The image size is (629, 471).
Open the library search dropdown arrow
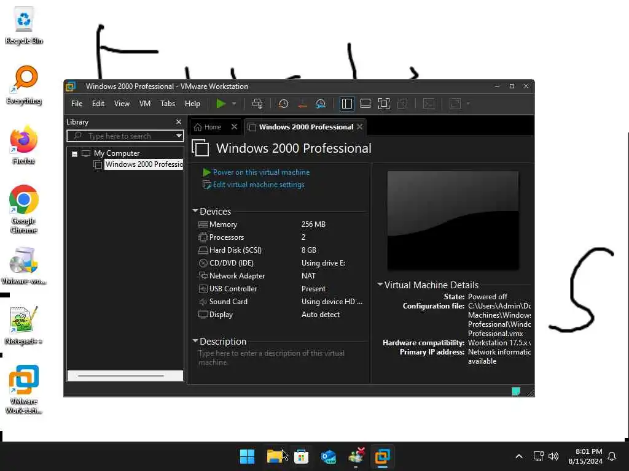tap(179, 136)
